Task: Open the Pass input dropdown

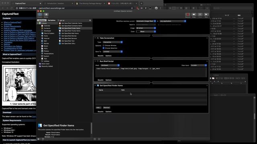Action: (199, 65)
